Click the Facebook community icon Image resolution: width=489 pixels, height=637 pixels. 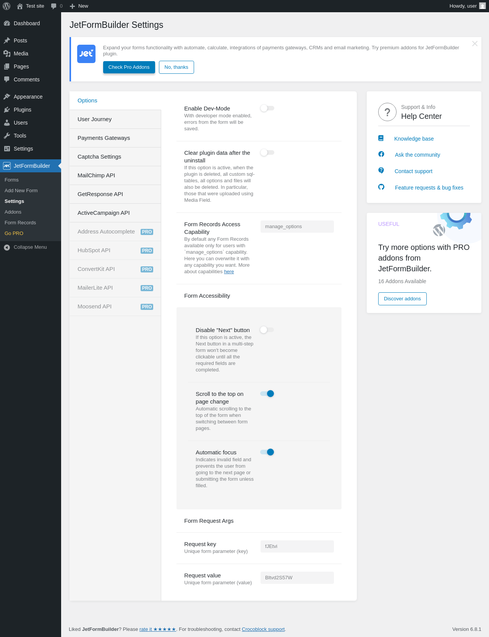(x=381, y=154)
